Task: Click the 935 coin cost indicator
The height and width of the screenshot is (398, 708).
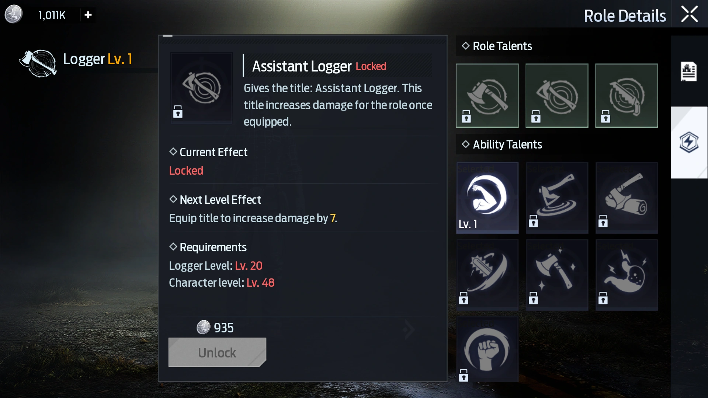Action: coord(215,327)
